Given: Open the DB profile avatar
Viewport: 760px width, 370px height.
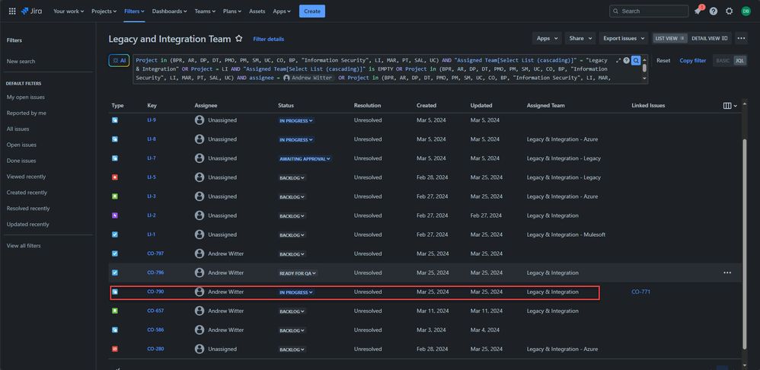Looking at the screenshot, I should click(746, 11).
